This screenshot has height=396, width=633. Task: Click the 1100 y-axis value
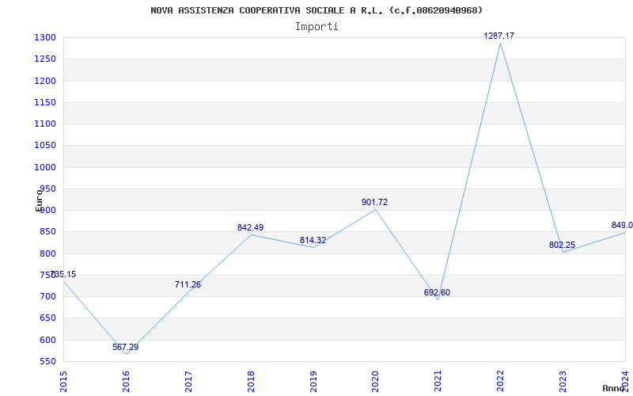point(45,124)
